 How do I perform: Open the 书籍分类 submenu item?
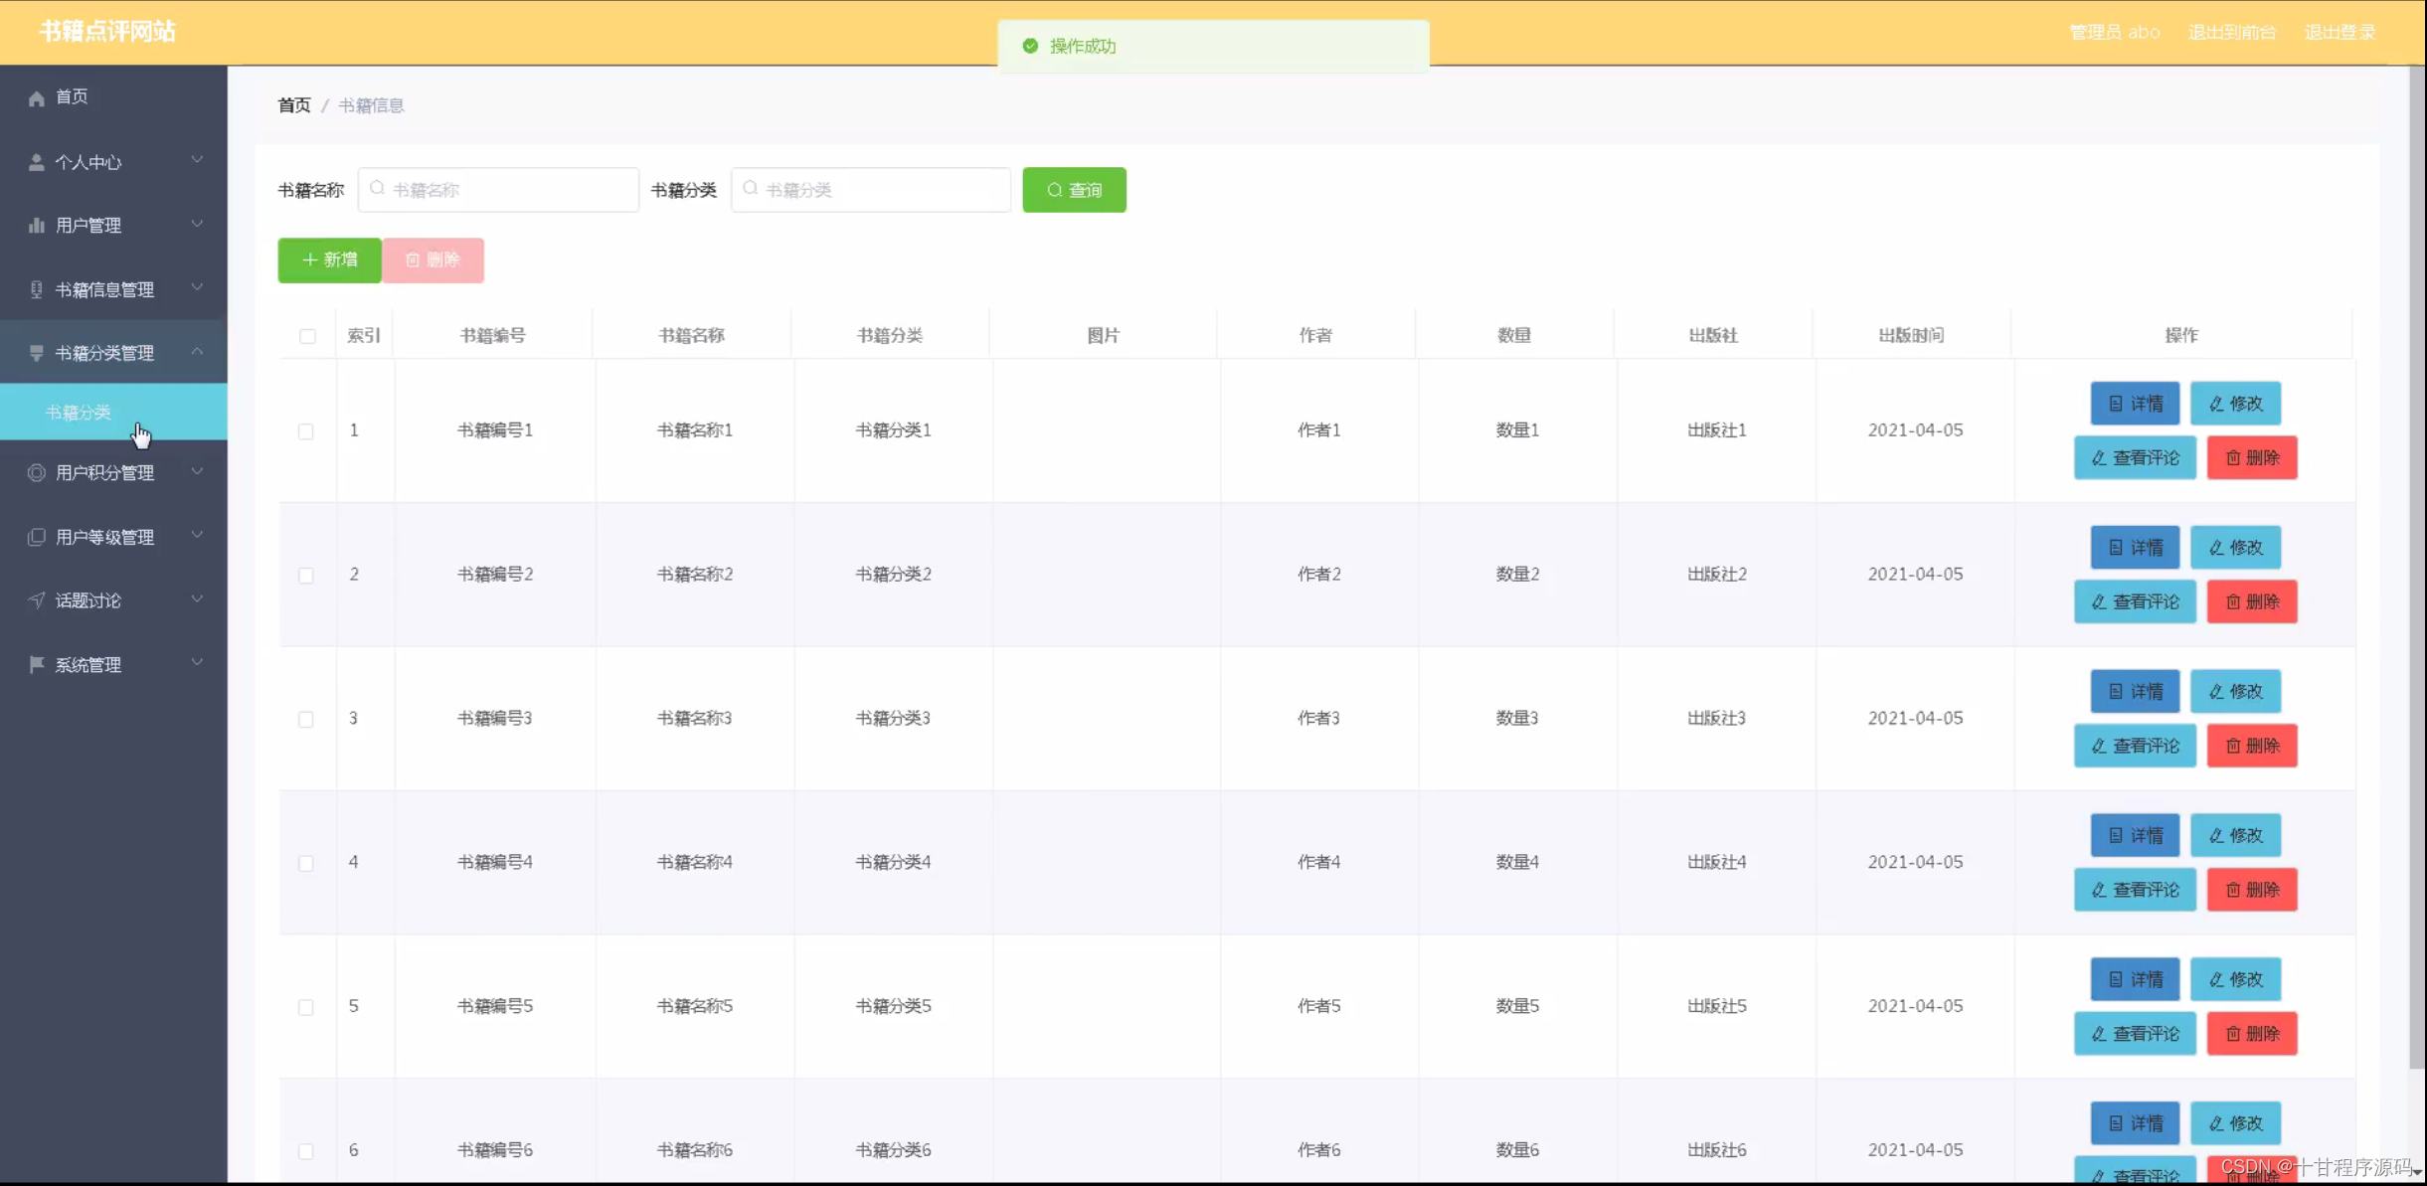coord(79,413)
